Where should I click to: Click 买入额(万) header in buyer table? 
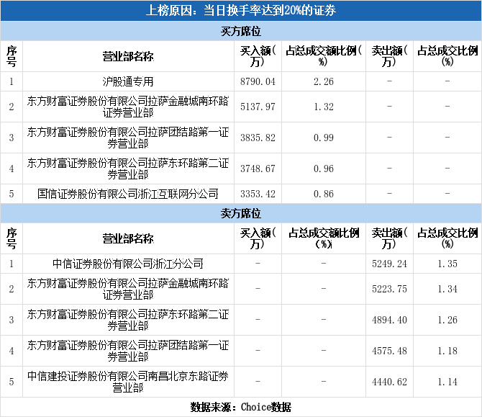(x=258, y=56)
